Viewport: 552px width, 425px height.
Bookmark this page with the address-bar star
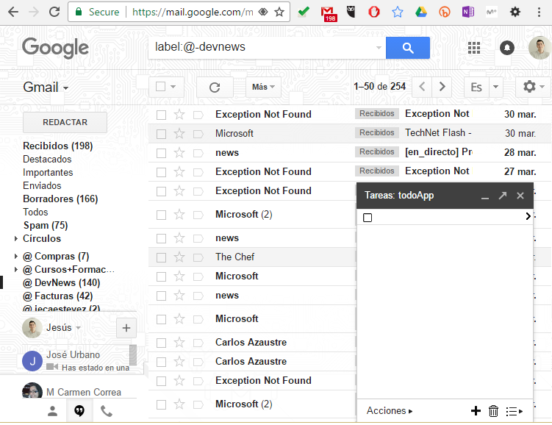pyautogui.click(x=279, y=12)
